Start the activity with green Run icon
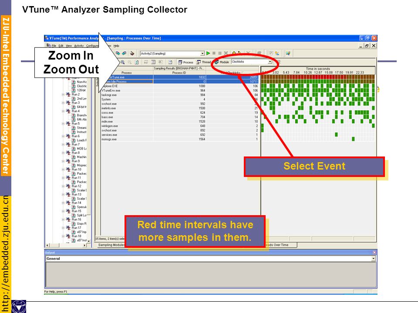 pyautogui.click(x=208, y=53)
